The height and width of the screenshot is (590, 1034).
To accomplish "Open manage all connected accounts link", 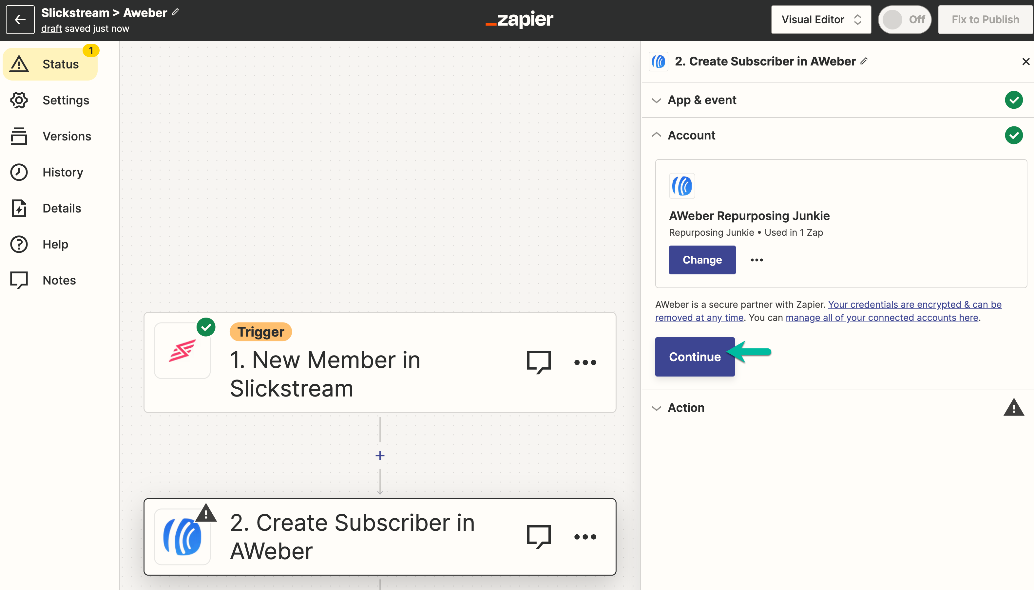I will [882, 318].
